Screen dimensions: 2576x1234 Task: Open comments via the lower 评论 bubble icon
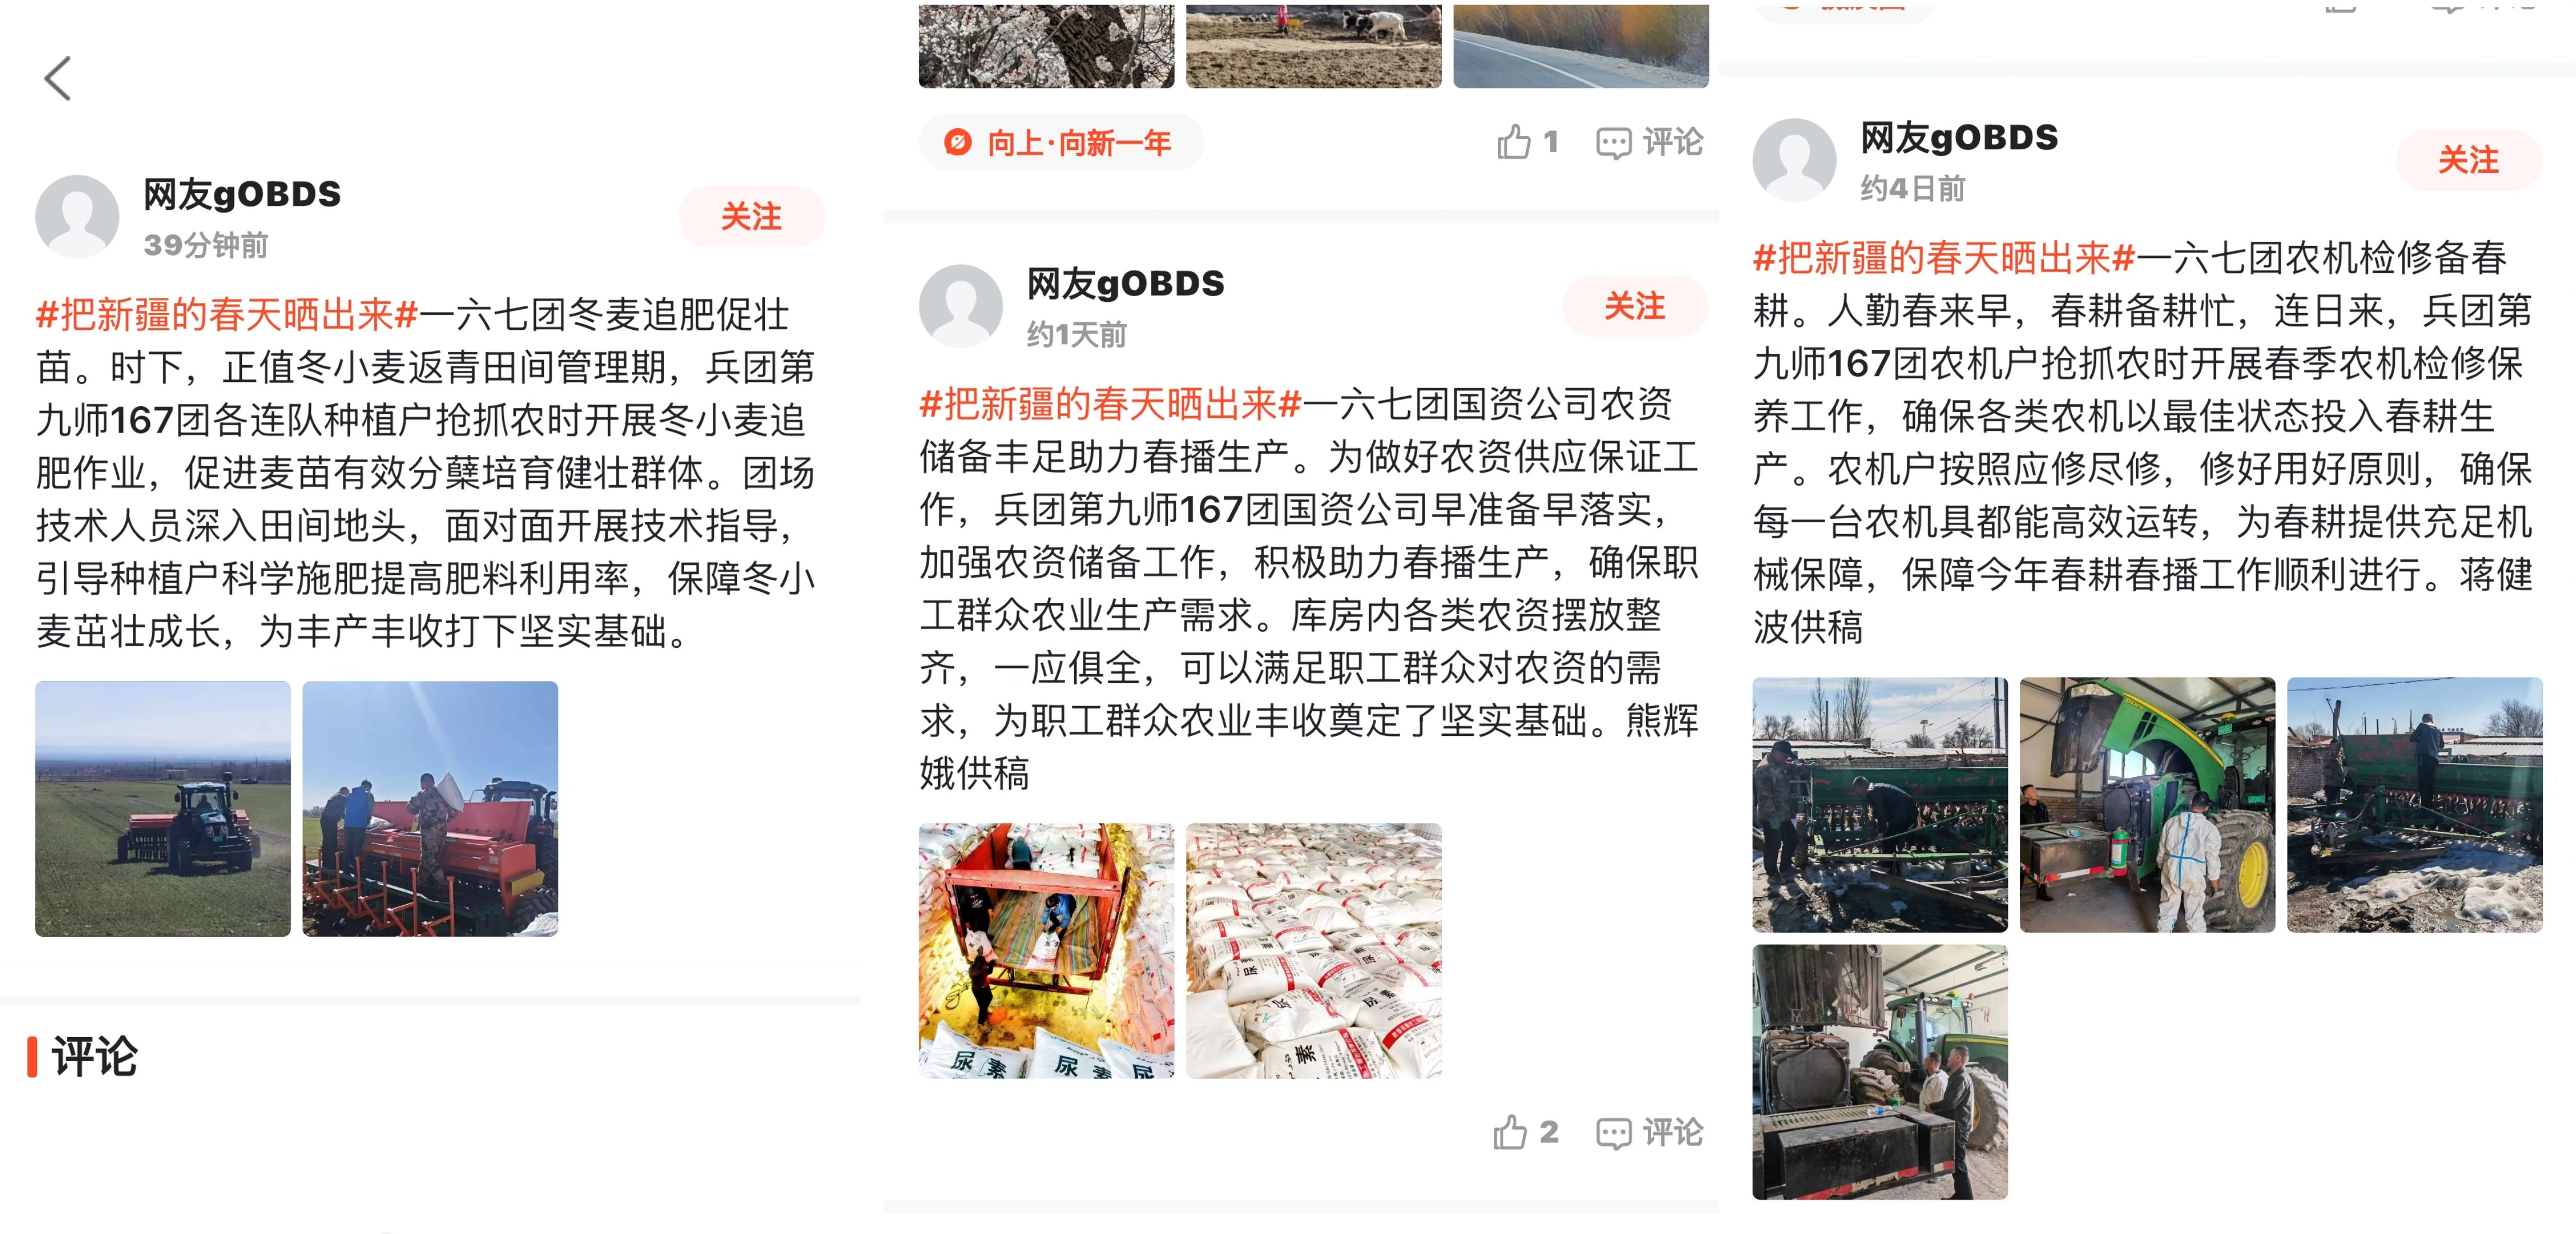(x=1613, y=1134)
